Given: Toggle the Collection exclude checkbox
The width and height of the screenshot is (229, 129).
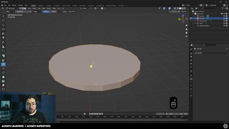Looking at the screenshot, I should click(x=222, y=14).
